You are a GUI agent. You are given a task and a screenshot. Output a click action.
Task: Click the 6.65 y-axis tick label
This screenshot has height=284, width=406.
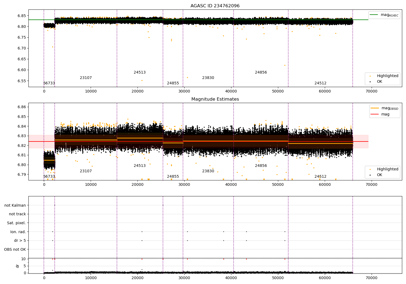tap(21, 59)
